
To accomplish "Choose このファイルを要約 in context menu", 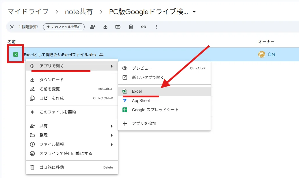I will click(72, 112).
